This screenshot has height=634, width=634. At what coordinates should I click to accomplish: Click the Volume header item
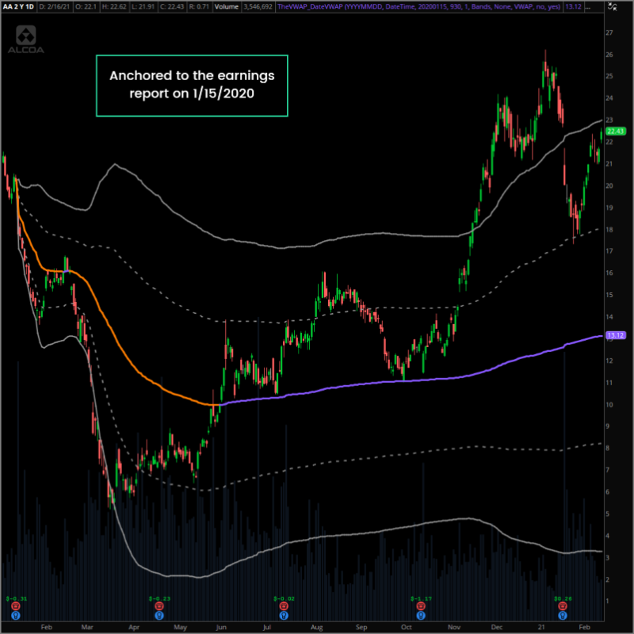[226, 6]
